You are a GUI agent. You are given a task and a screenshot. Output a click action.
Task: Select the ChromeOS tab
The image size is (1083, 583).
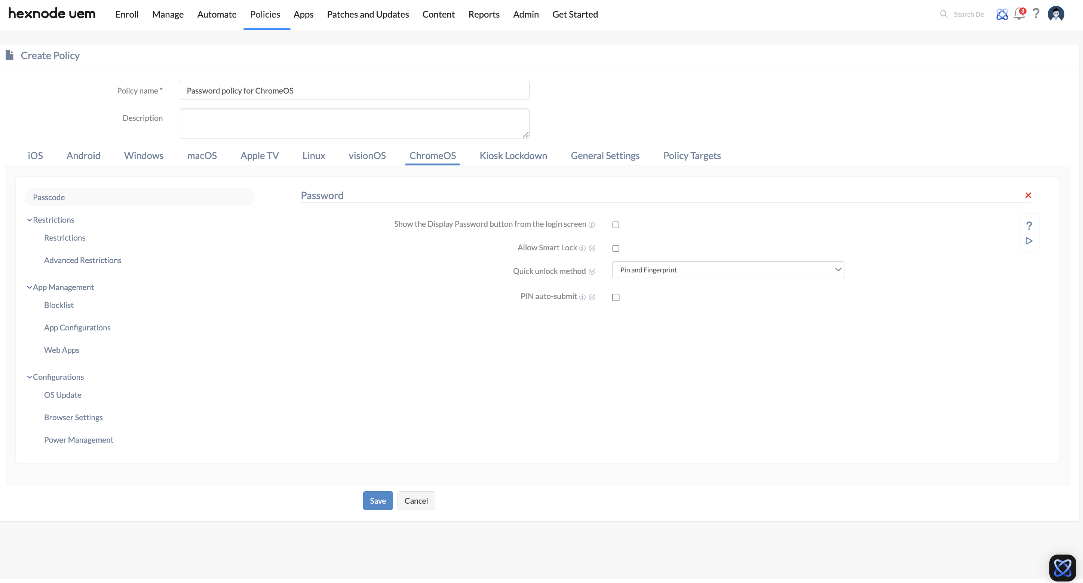[x=433, y=155]
